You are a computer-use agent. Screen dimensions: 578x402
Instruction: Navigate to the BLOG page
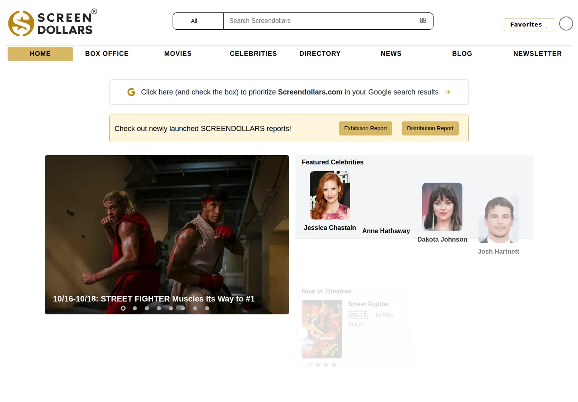pyautogui.click(x=462, y=54)
